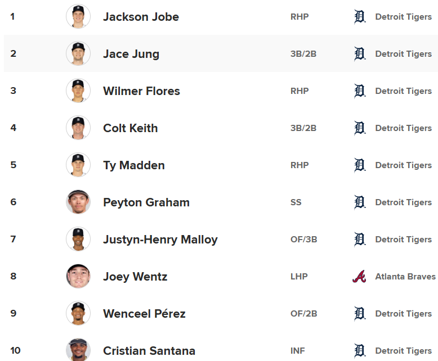Select the Ty Madden name link
The width and height of the screenshot is (438, 361).
(134, 165)
